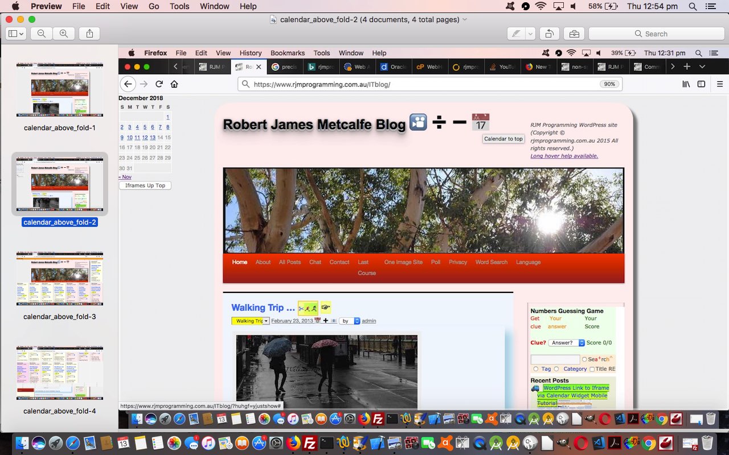Tick the Title RE checkbox
Viewport: 729px width, 455px height.
pyautogui.click(x=592, y=369)
